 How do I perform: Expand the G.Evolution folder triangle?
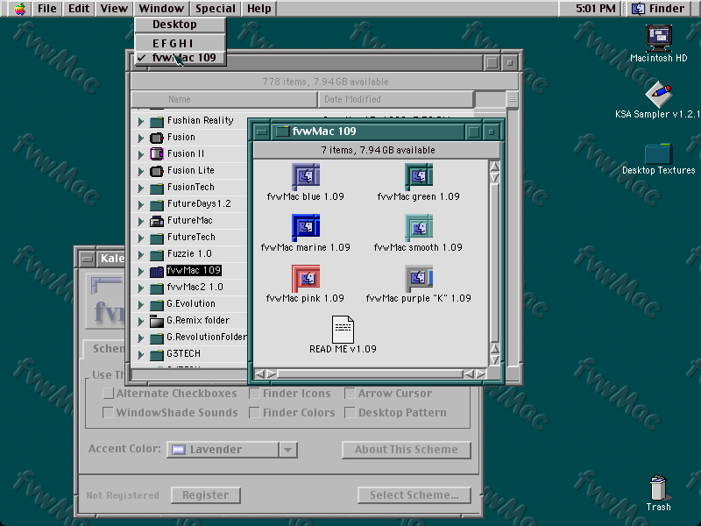(x=140, y=304)
